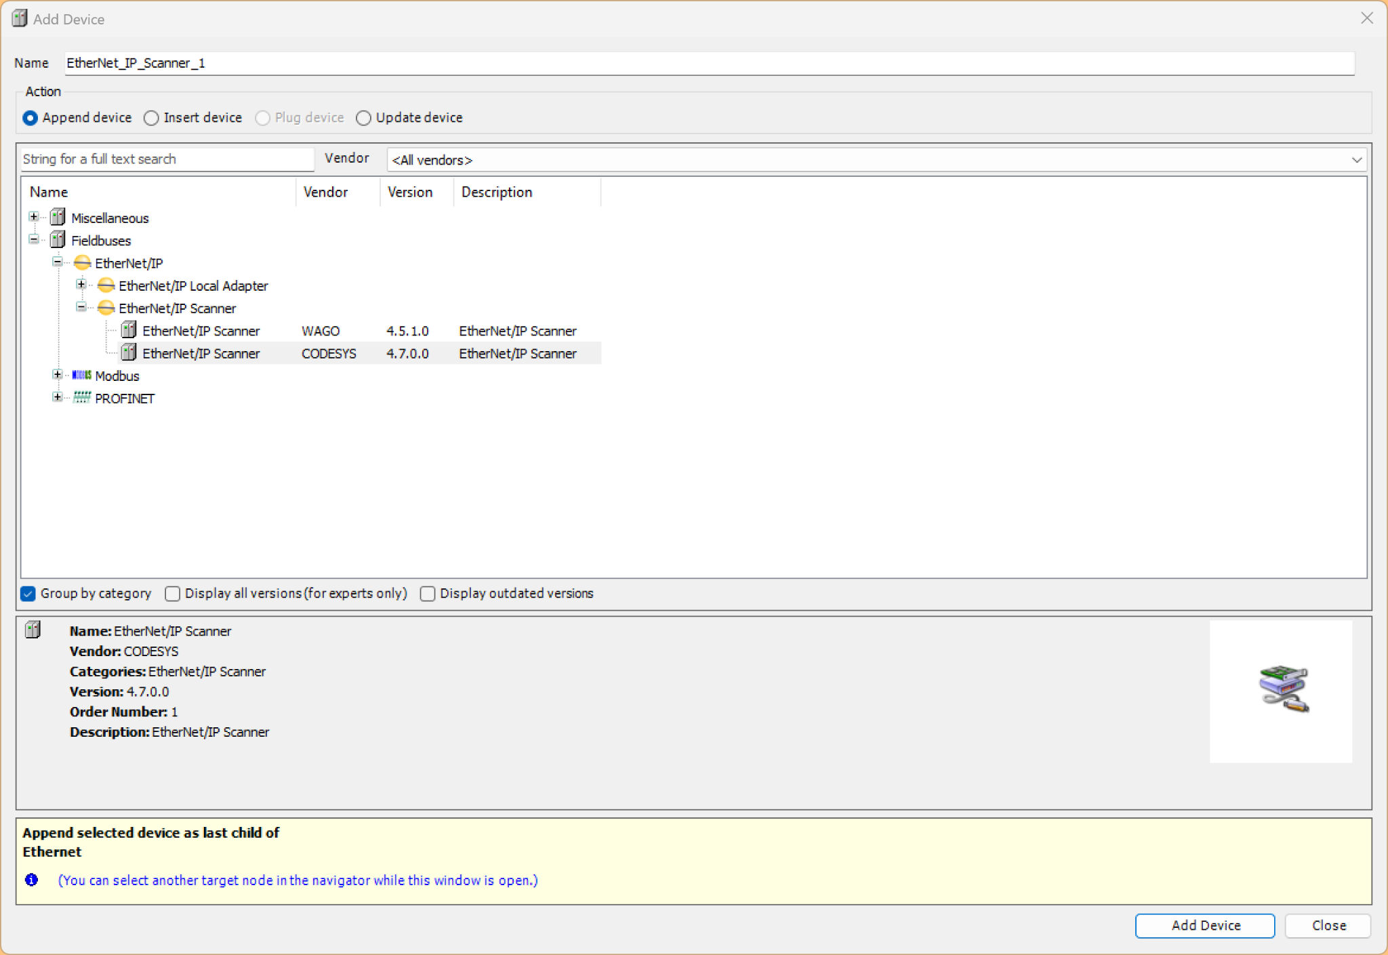The height and width of the screenshot is (955, 1388).
Task: Click the Miscellaneous category device icon
Action: (x=58, y=218)
